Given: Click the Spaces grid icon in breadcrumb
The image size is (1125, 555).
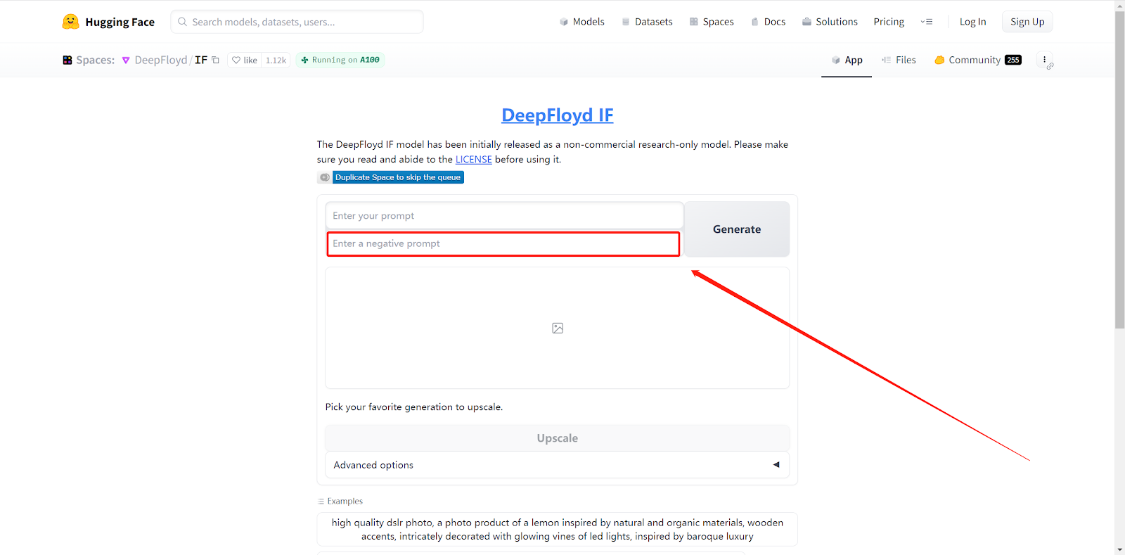Looking at the screenshot, I should 67,60.
